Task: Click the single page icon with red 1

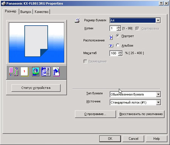Action: pyautogui.click(x=25, y=72)
